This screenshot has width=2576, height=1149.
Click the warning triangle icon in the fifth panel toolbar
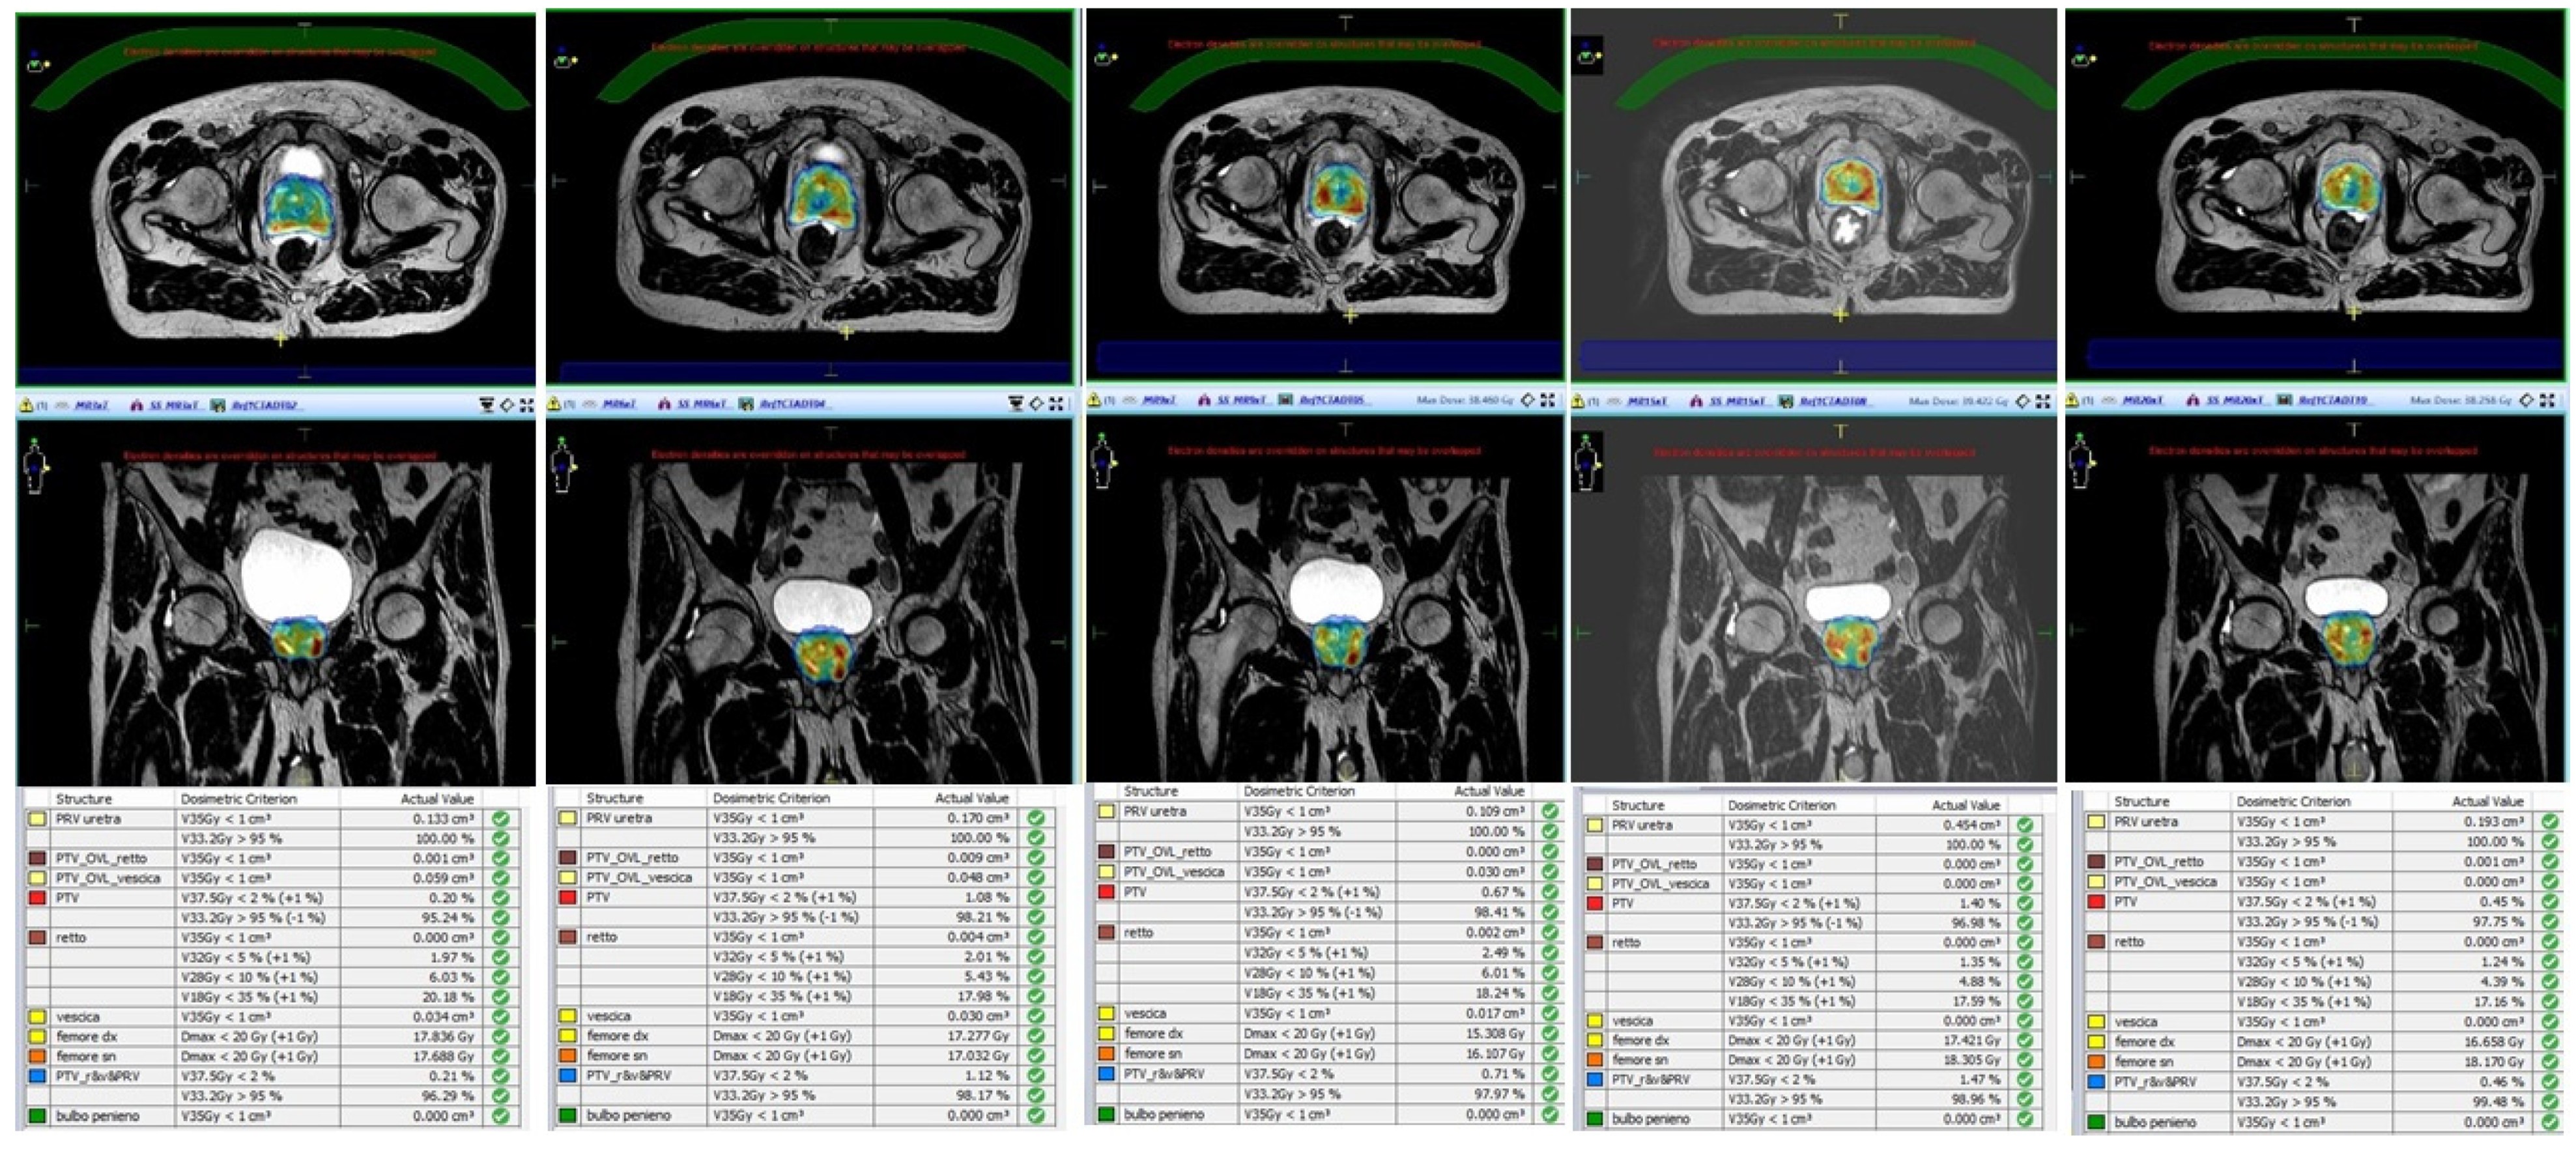2074,400
